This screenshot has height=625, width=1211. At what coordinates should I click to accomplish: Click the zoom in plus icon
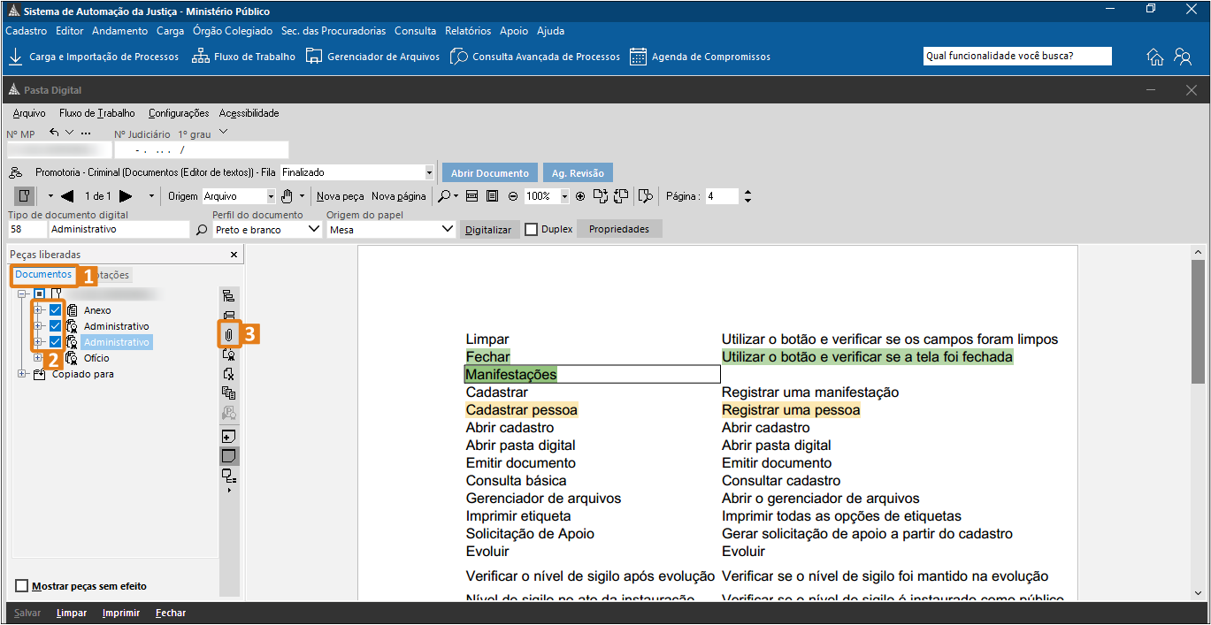(x=580, y=196)
